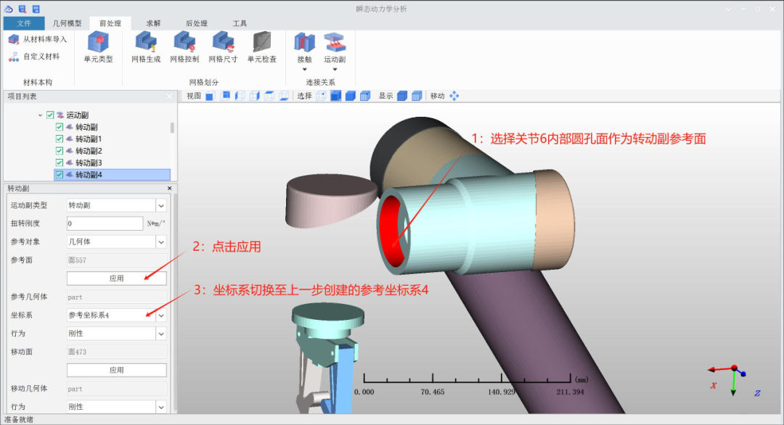The height and width of the screenshot is (425, 784).
Task: Click 应用 button under 参考面
Action: click(x=116, y=278)
